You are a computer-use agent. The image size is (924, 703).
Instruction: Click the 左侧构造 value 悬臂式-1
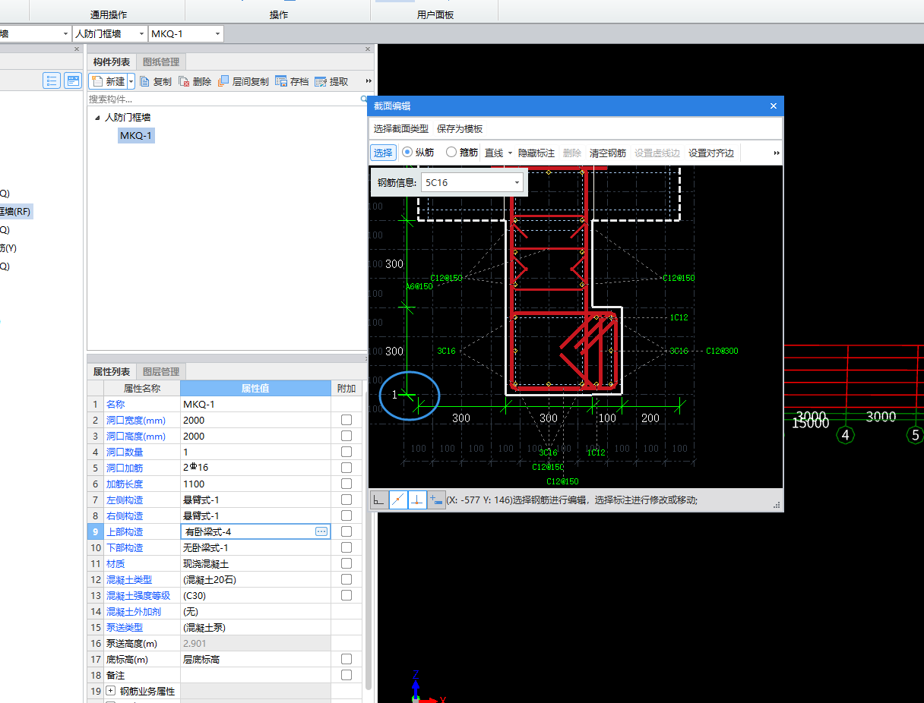[x=255, y=500]
